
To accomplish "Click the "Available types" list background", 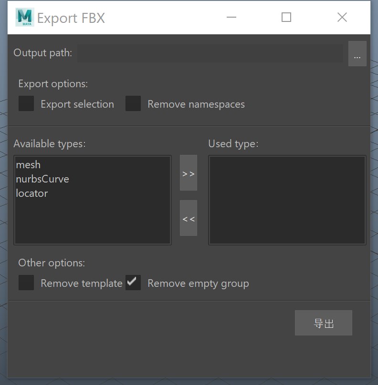I will [x=92, y=219].
